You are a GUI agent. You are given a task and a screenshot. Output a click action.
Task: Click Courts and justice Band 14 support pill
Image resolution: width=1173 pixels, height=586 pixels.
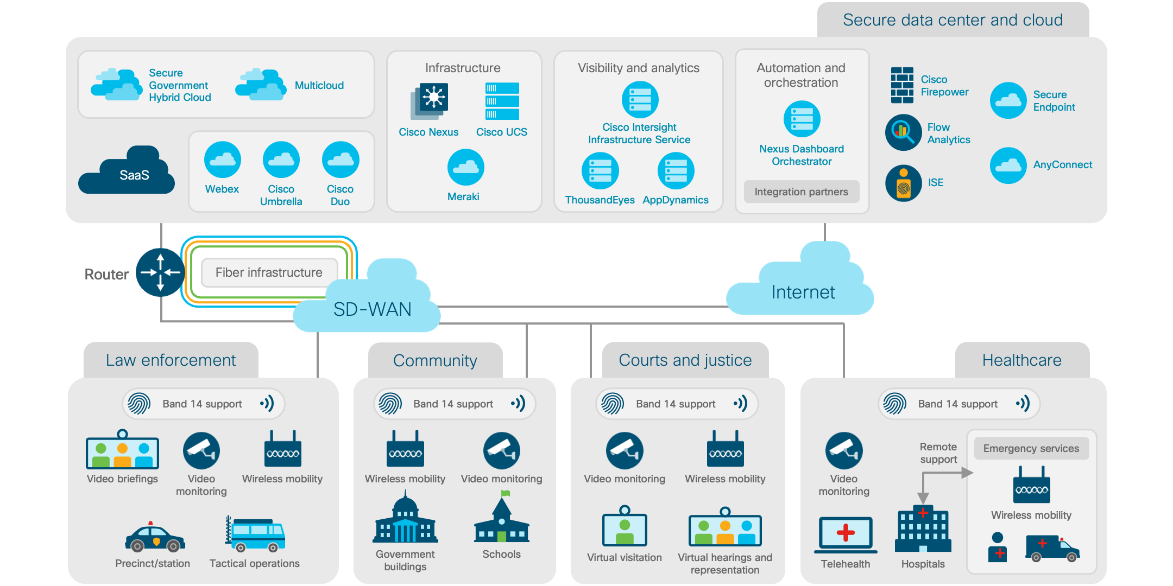[677, 404]
